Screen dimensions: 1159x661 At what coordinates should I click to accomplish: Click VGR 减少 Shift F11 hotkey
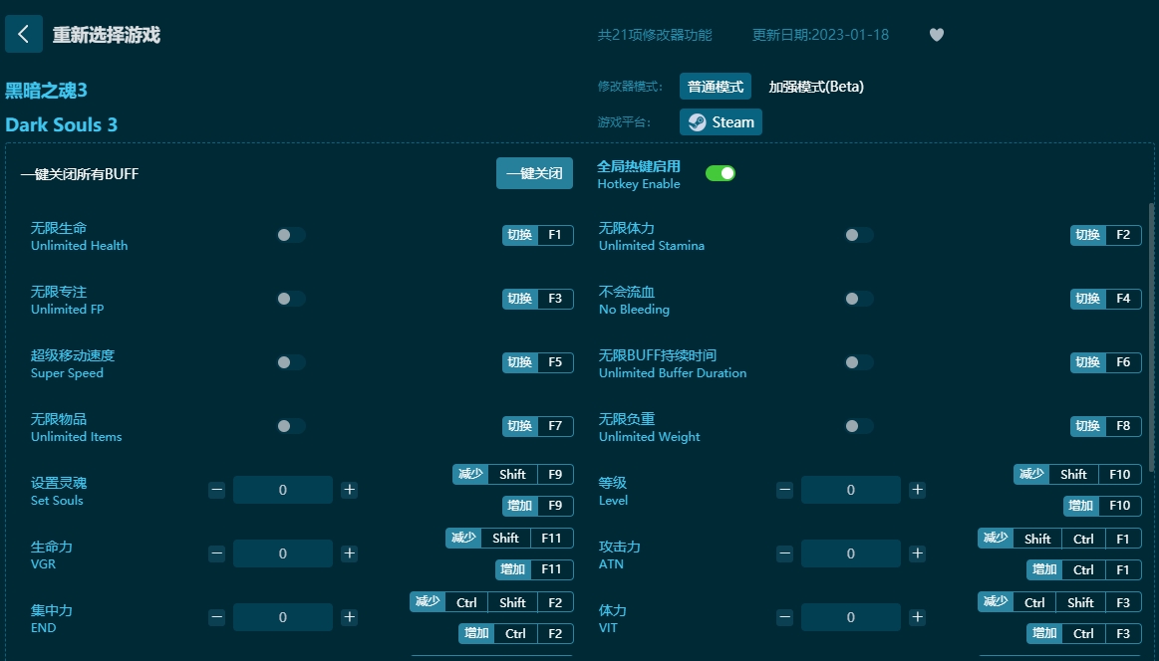pos(510,538)
